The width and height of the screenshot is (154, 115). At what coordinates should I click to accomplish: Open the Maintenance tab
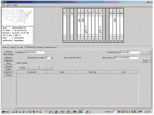pyautogui.click(x=50, y=47)
